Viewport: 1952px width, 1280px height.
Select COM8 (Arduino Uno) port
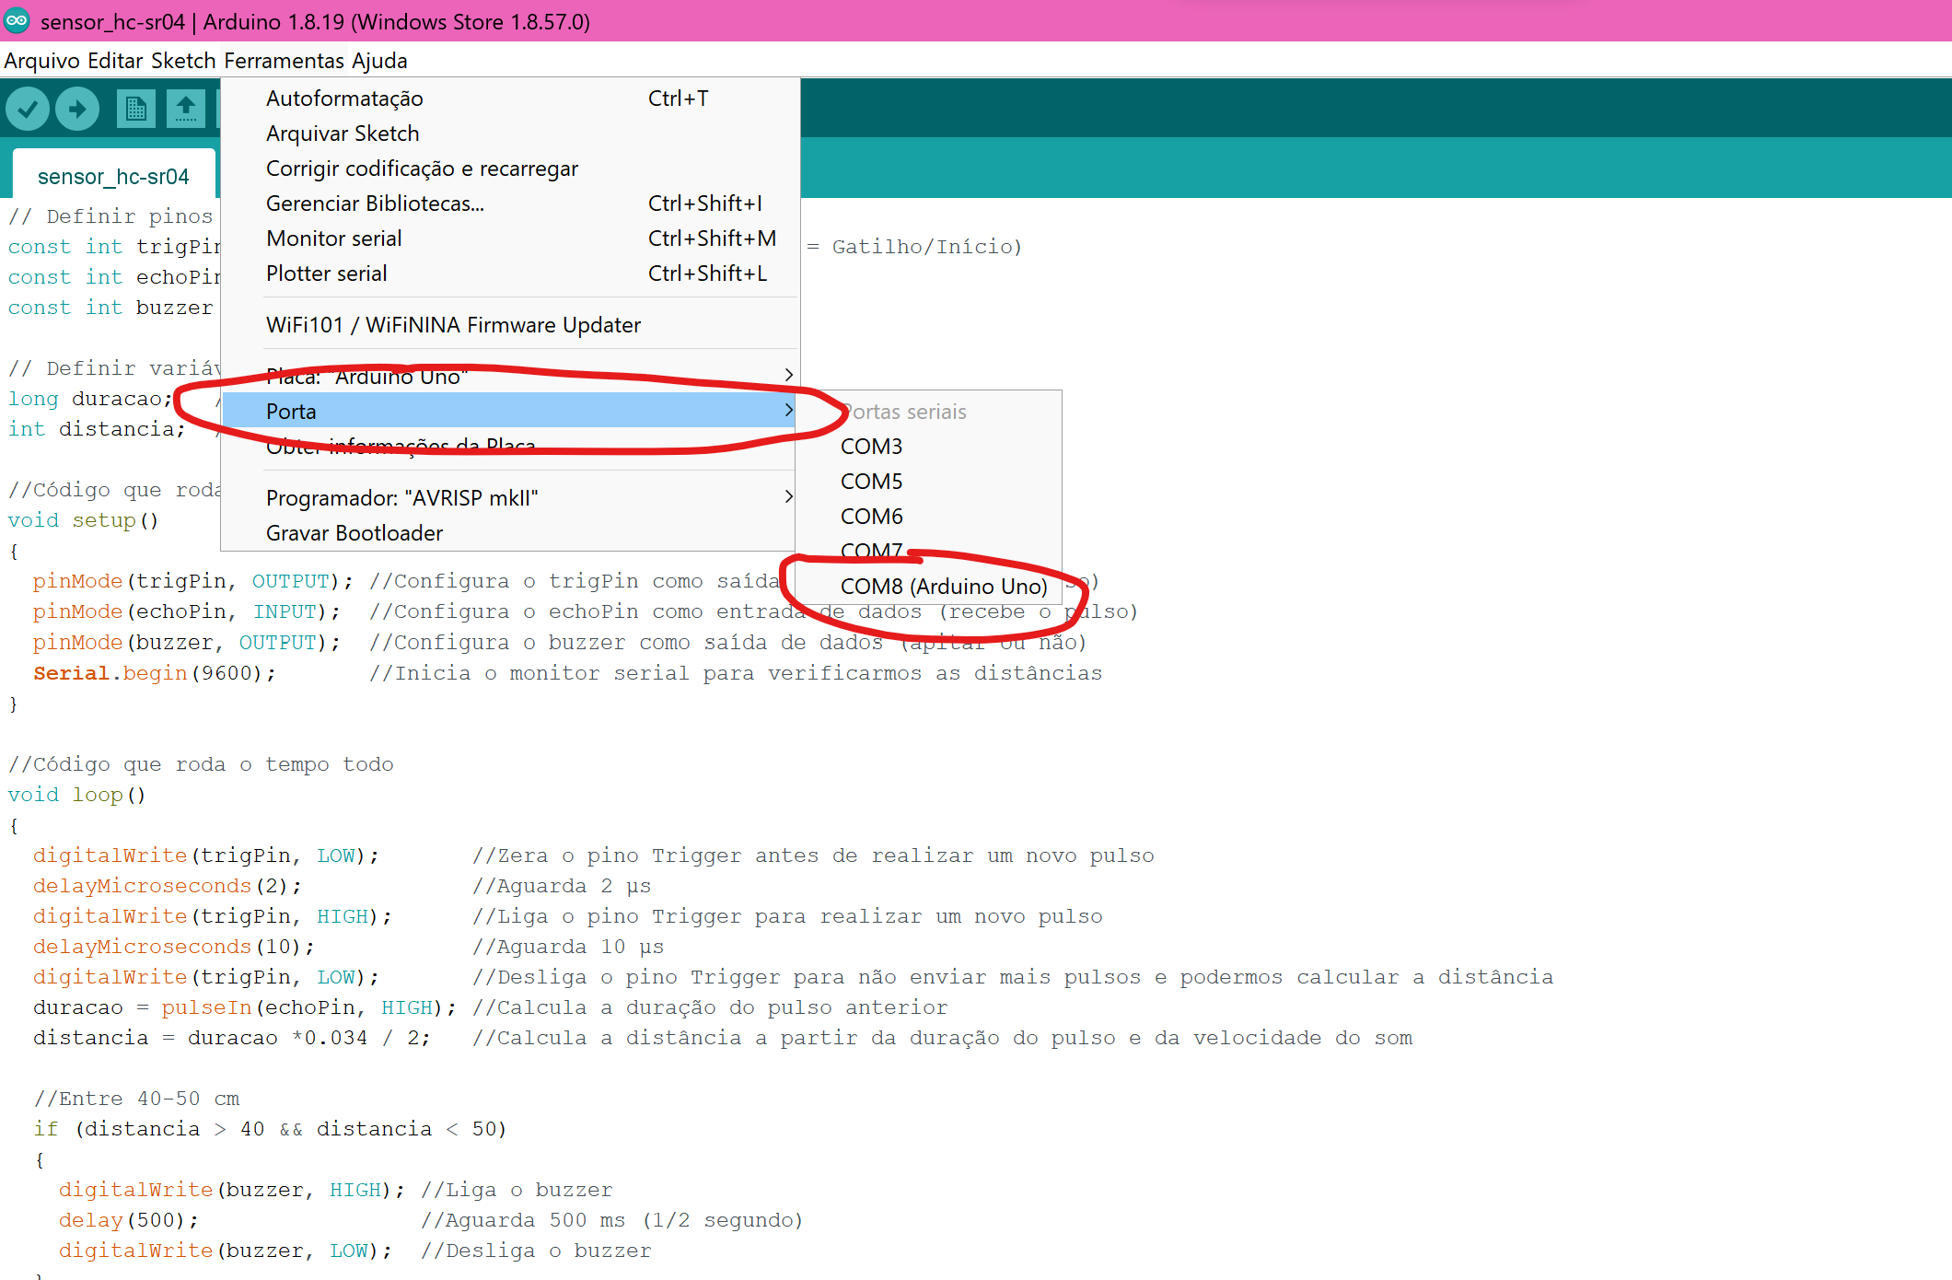943,587
